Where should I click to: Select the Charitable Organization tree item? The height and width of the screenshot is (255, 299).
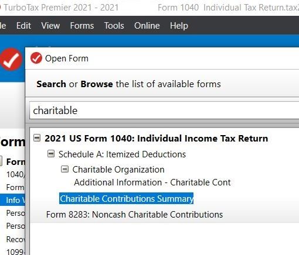(x=118, y=170)
